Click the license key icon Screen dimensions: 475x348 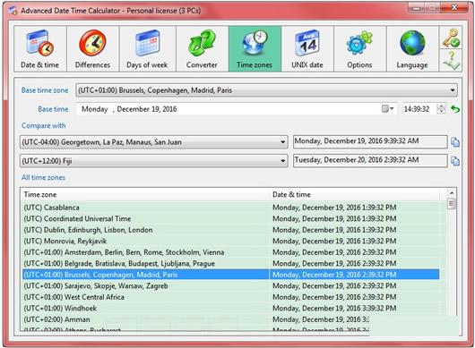point(451,38)
